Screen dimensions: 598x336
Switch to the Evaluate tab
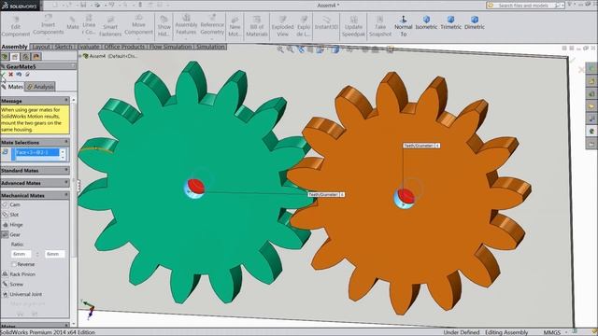89,47
